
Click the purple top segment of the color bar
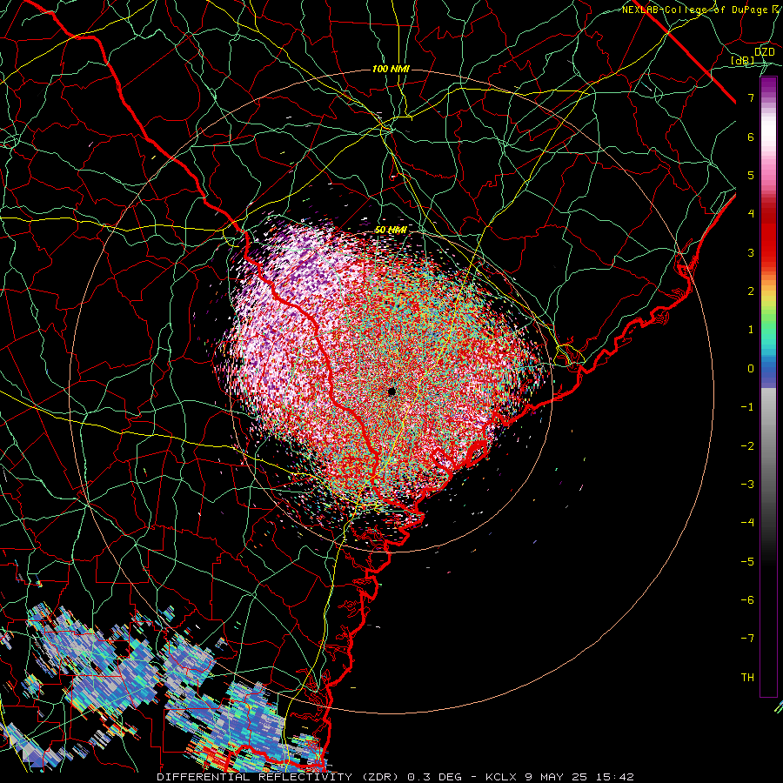point(768,86)
